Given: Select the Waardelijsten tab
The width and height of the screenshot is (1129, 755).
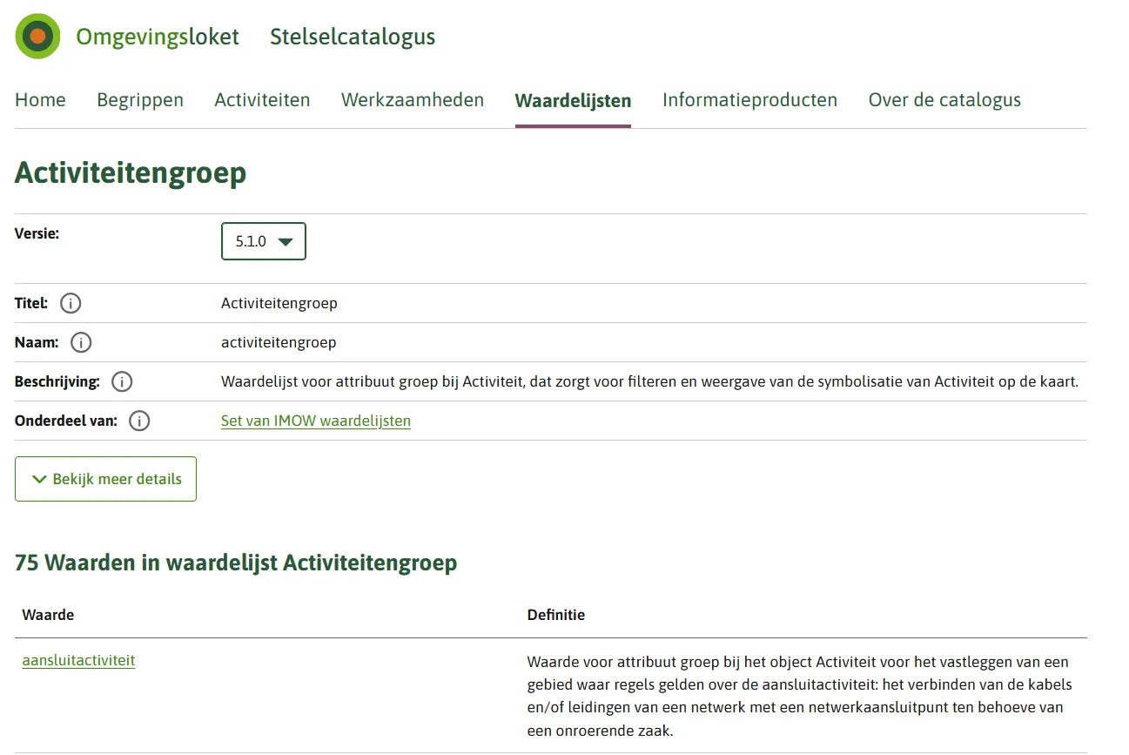Looking at the screenshot, I should 573,101.
